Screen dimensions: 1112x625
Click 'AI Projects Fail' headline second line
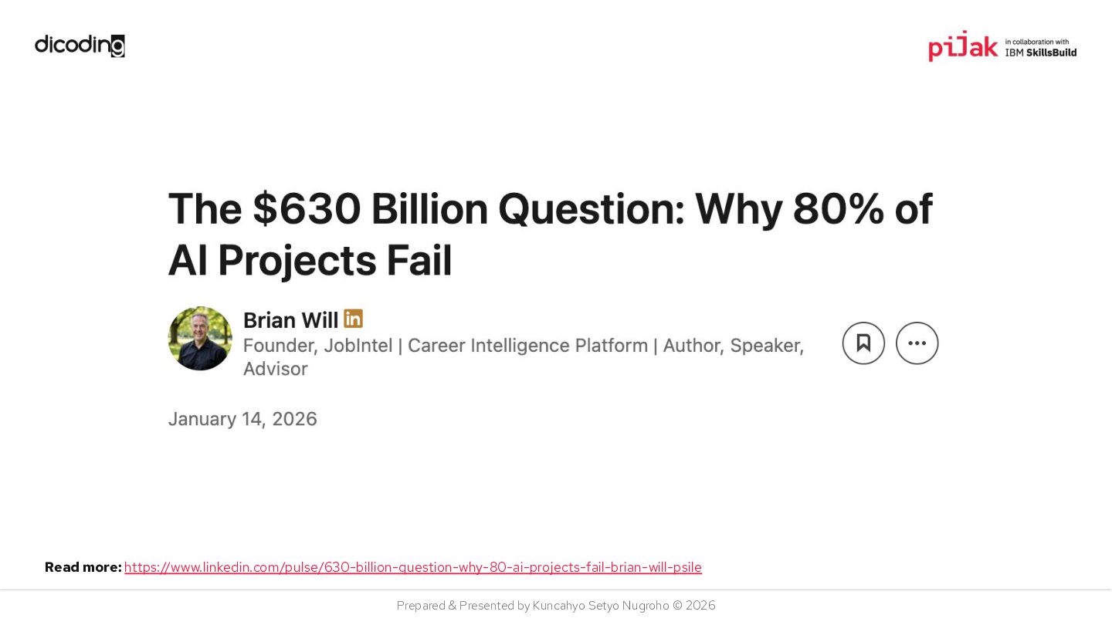(x=310, y=261)
